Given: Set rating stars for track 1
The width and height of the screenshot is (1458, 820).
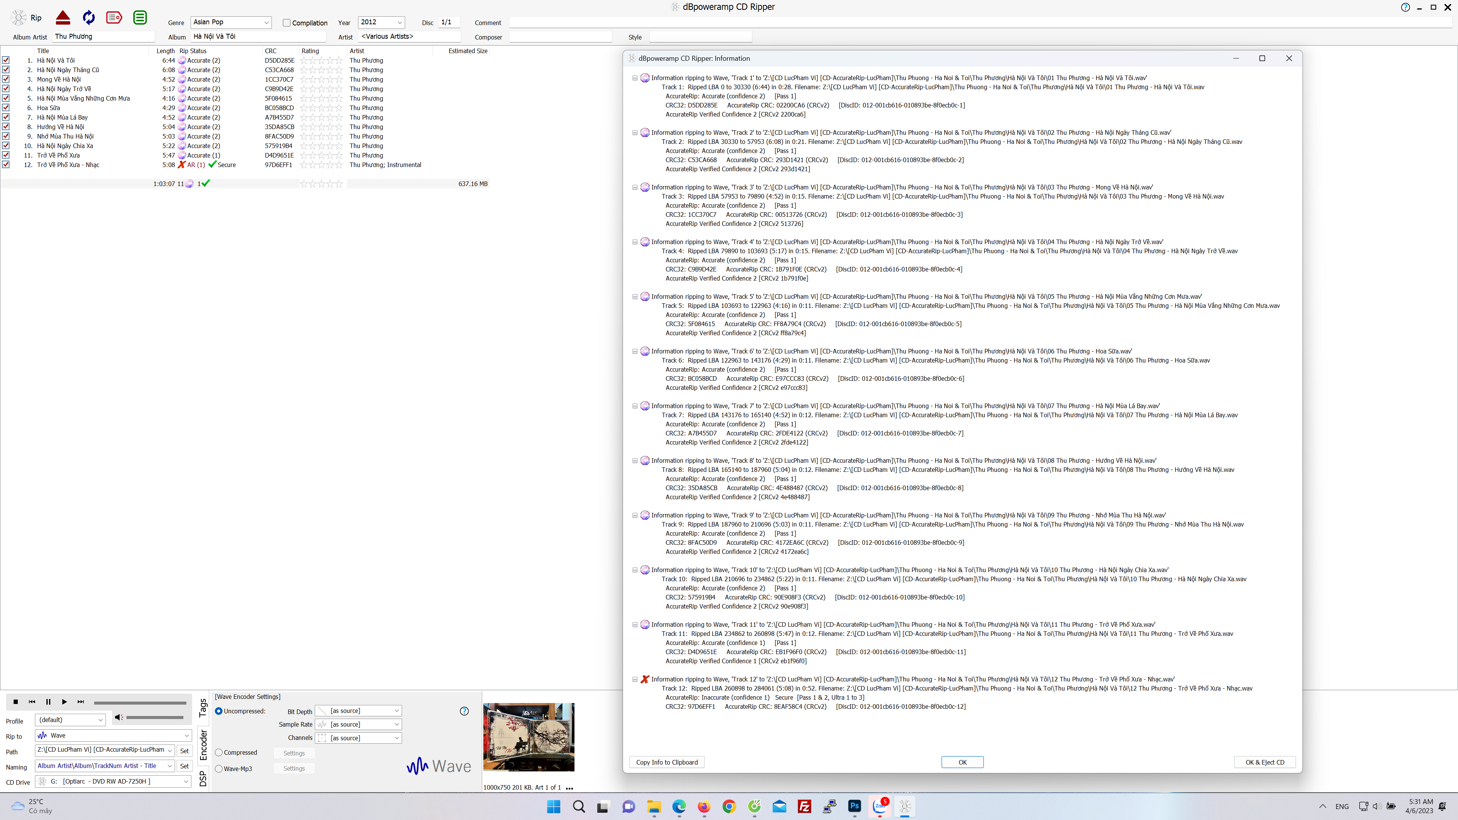Looking at the screenshot, I should click(x=322, y=61).
